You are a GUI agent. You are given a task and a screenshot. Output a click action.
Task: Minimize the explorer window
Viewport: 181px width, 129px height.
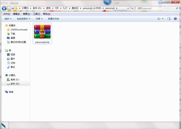(164, 2)
